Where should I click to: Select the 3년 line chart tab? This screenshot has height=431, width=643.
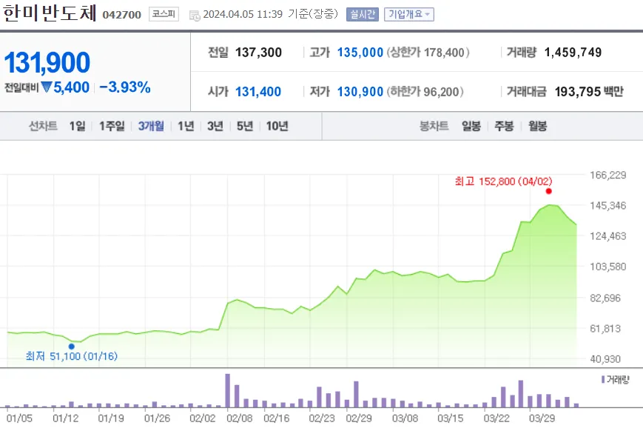[215, 126]
